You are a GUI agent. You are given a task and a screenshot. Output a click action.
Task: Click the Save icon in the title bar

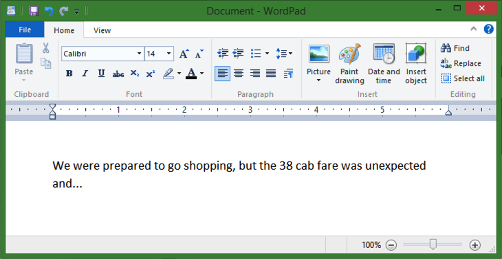[x=34, y=11]
